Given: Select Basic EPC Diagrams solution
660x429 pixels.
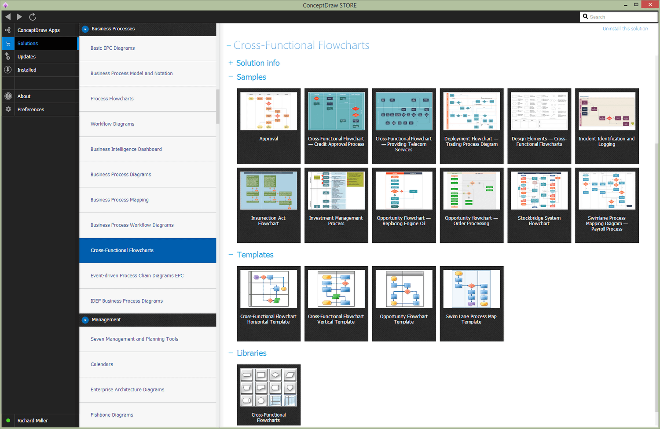Looking at the screenshot, I should (x=148, y=48).
